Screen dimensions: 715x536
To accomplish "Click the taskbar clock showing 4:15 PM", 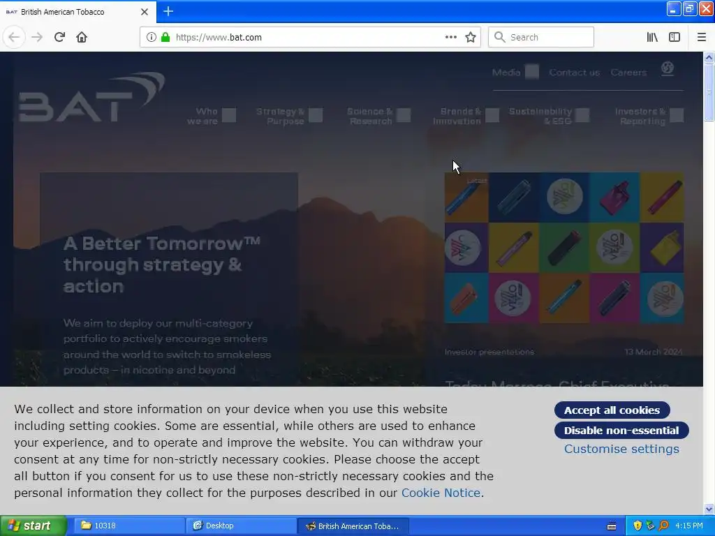I will [689, 526].
